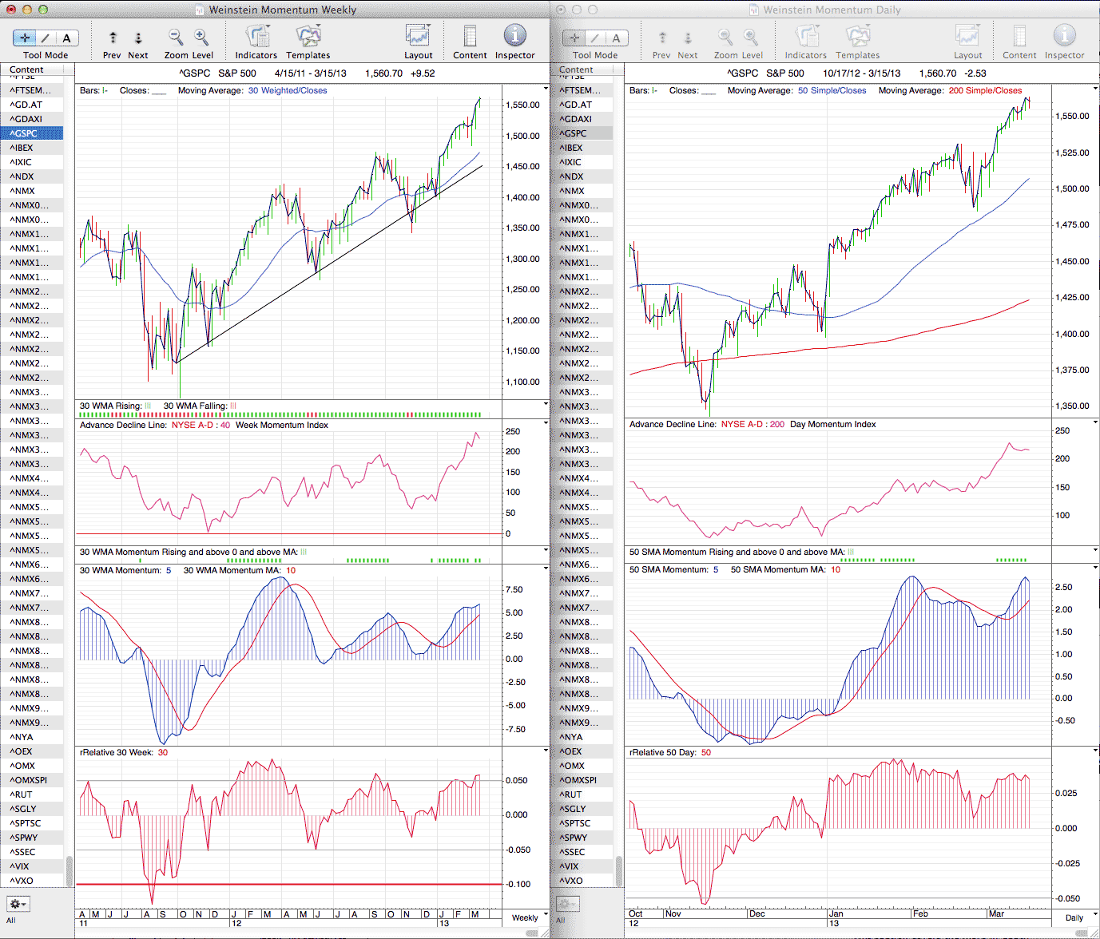
Task: Click 30 WMA Rising green color swatch
Action: click(148, 406)
